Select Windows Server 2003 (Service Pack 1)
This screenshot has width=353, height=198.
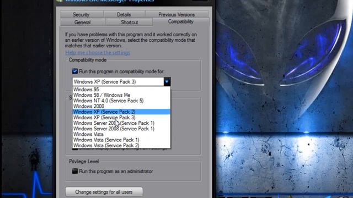pos(121,123)
